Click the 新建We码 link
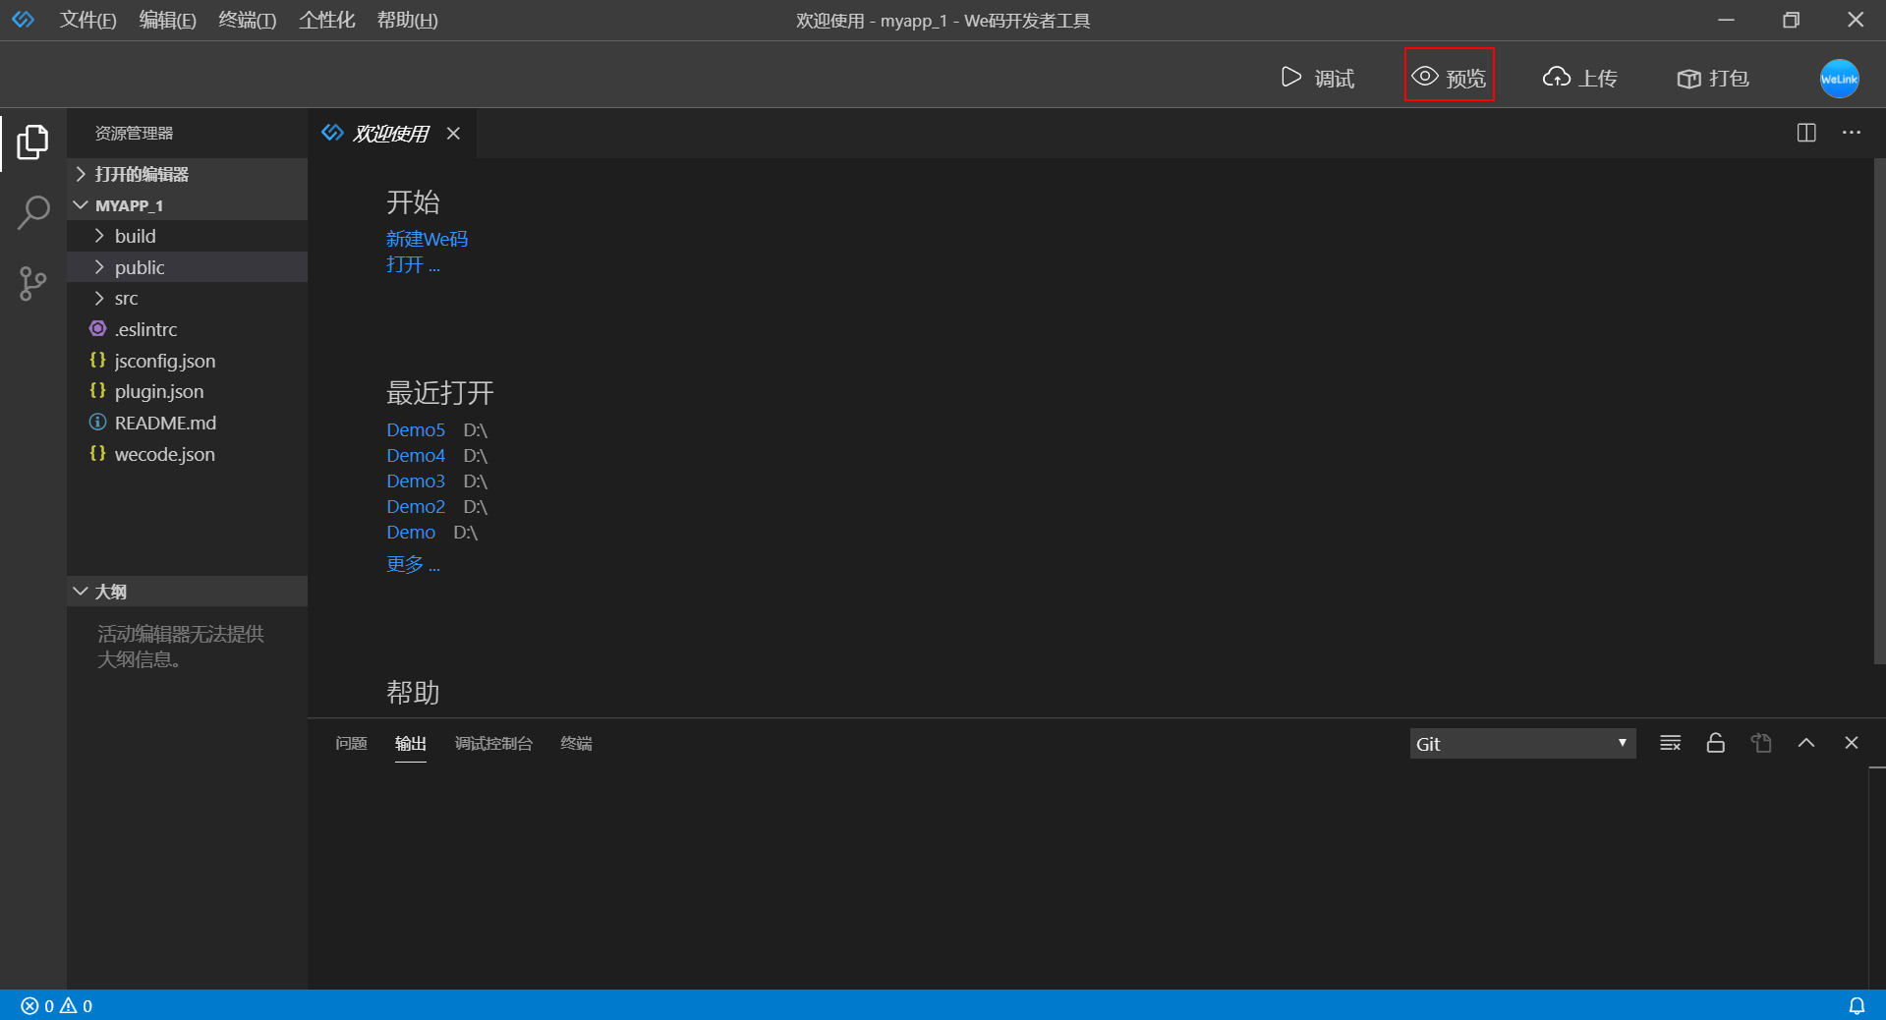This screenshot has height=1020, width=1886. click(x=427, y=239)
